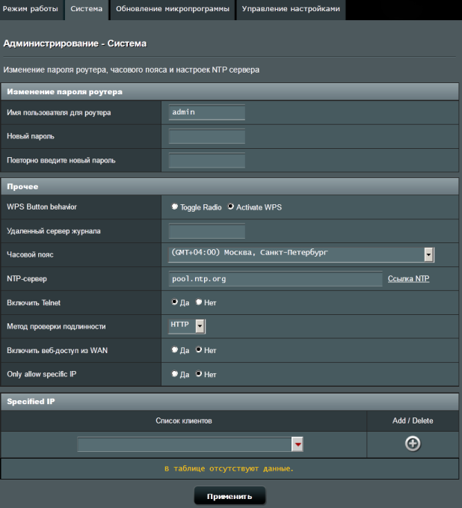Focus the NTP server field

[275, 278]
